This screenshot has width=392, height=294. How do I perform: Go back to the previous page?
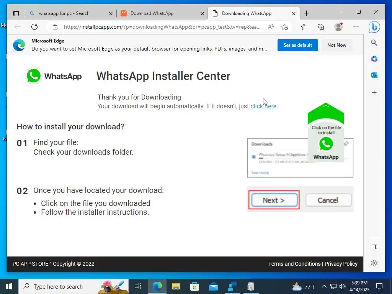(18, 27)
